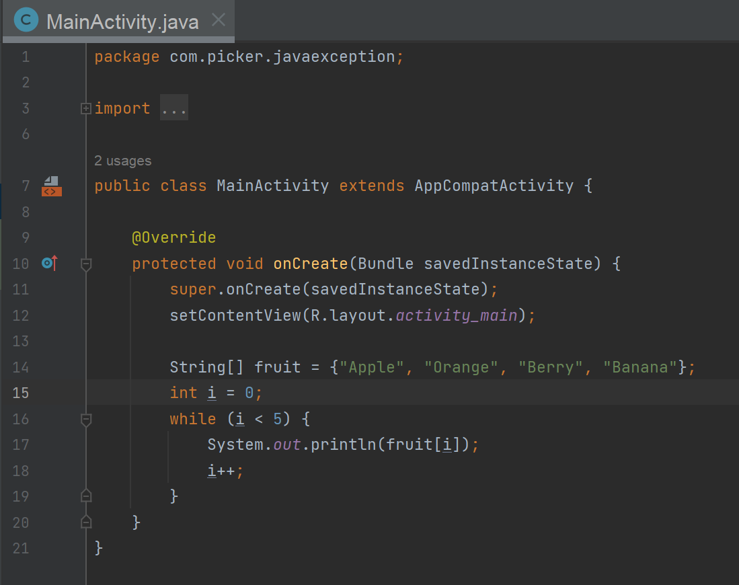Click the extends keyword on line 7
This screenshot has width=739, height=585.
(x=372, y=186)
